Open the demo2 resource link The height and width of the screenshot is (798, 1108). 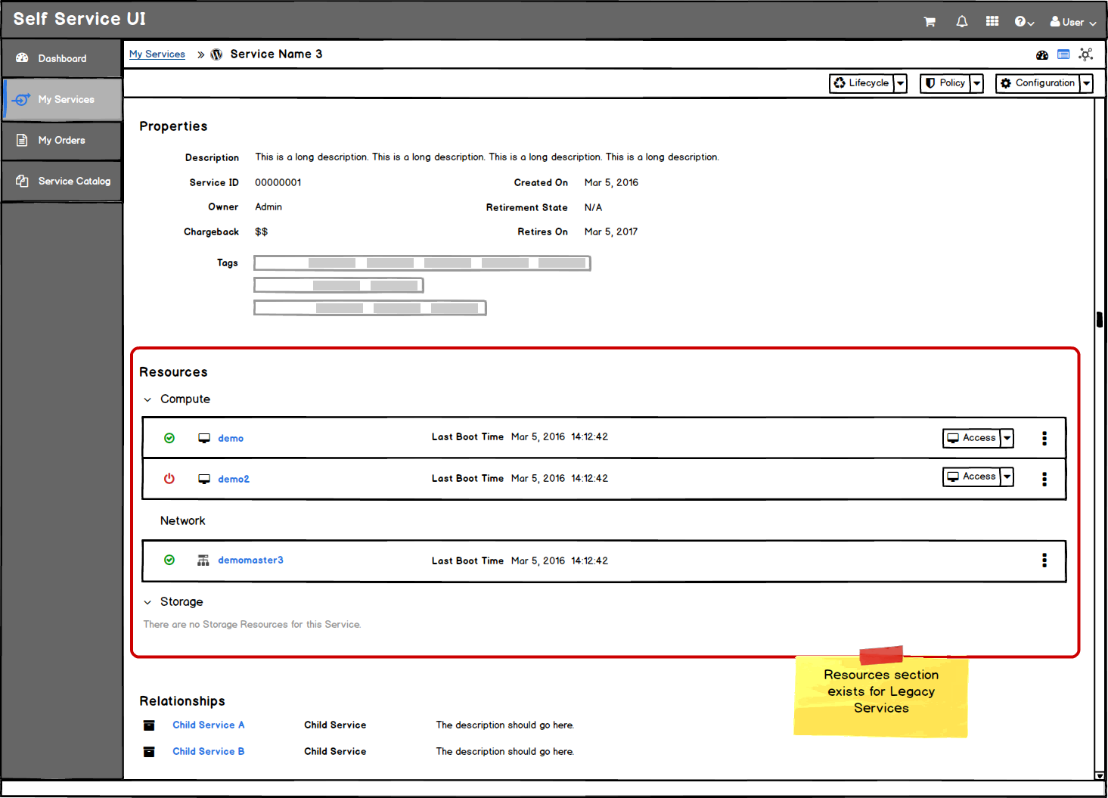tap(234, 479)
